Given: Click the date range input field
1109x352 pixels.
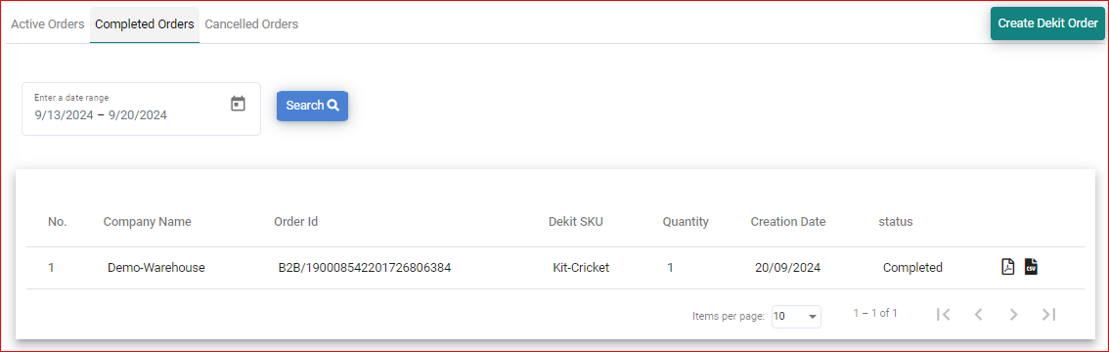Looking at the screenshot, I should pos(142,109).
